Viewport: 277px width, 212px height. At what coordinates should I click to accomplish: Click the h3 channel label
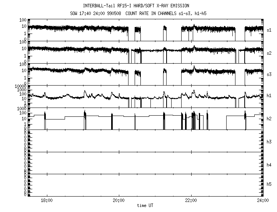[269, 141]
